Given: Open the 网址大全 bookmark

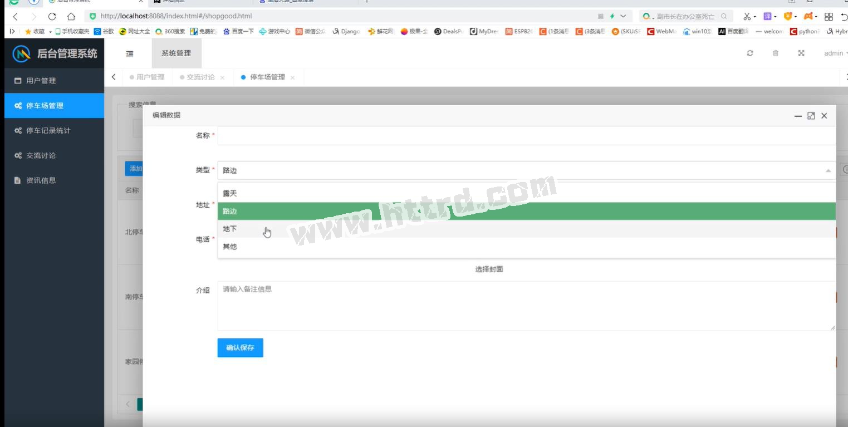Looking at the screenshot, I should pos(135,32).
